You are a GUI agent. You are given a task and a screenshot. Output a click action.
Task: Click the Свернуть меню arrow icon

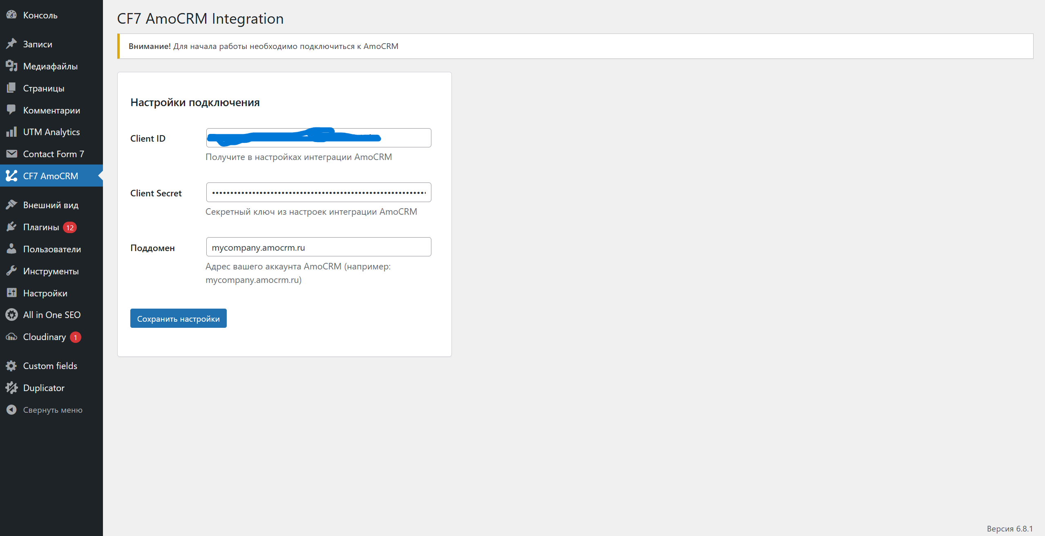(x=11, y=410)
